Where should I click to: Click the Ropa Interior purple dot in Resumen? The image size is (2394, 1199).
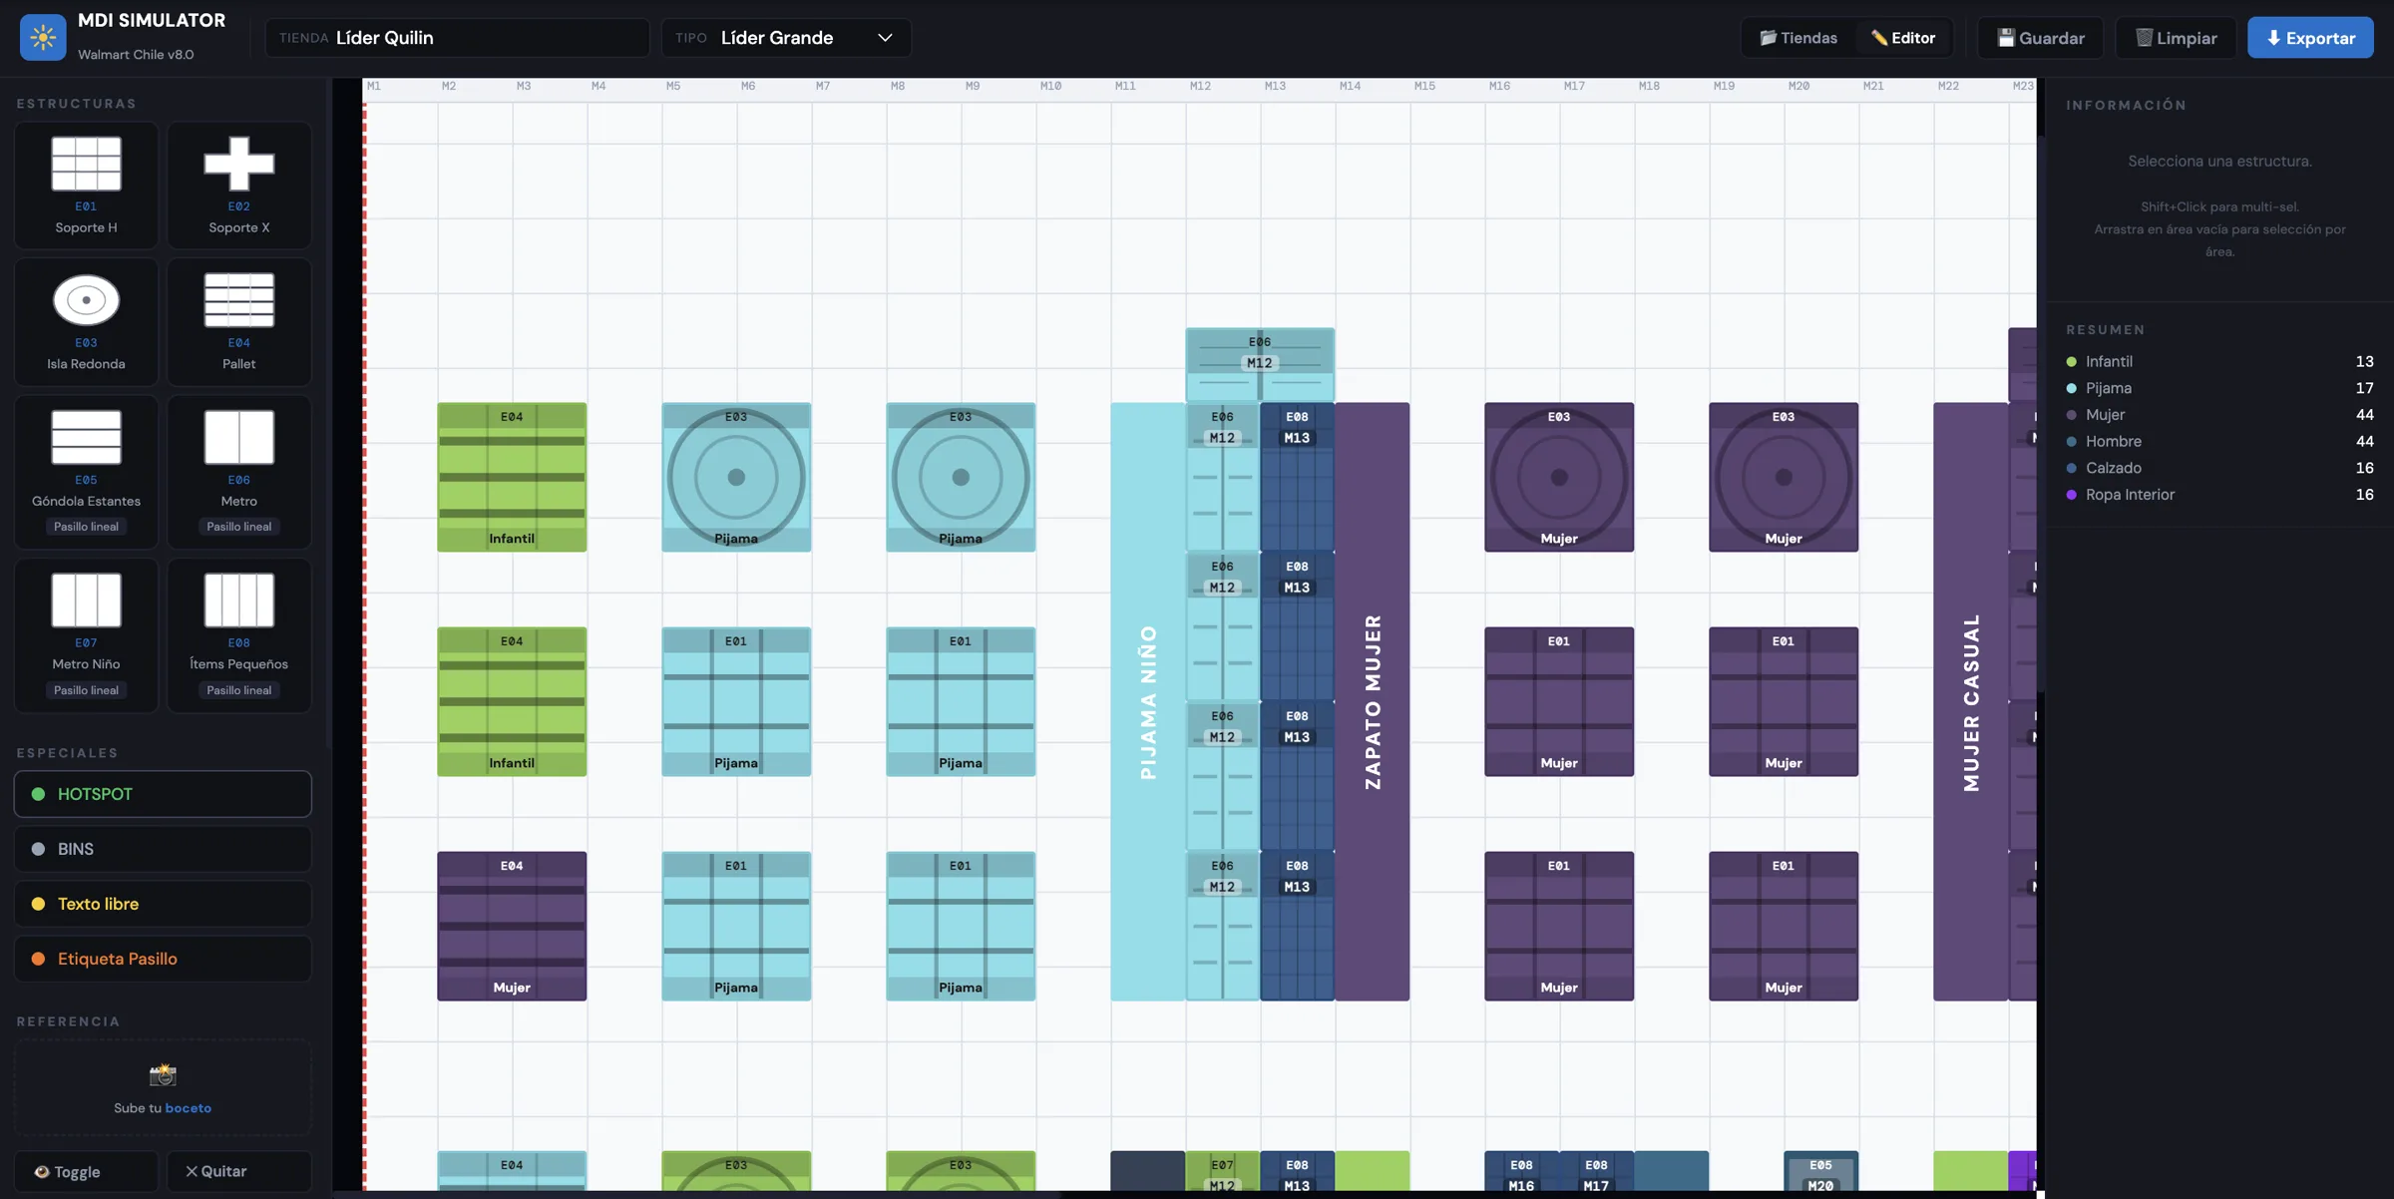[2072, 495]
